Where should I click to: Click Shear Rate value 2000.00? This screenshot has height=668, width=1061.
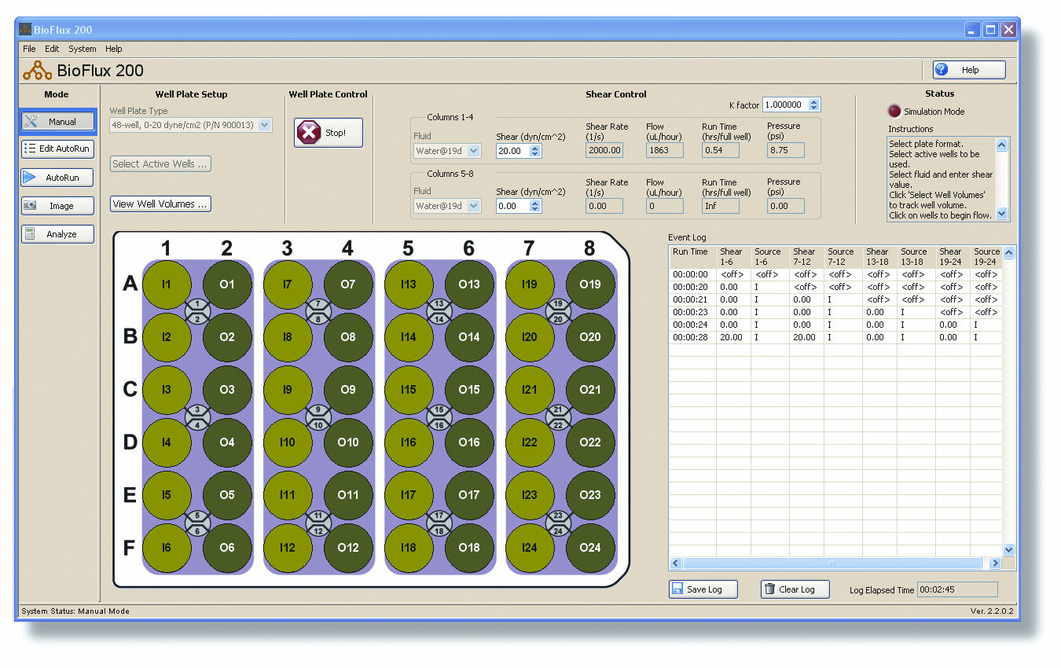tap(604, 150)
